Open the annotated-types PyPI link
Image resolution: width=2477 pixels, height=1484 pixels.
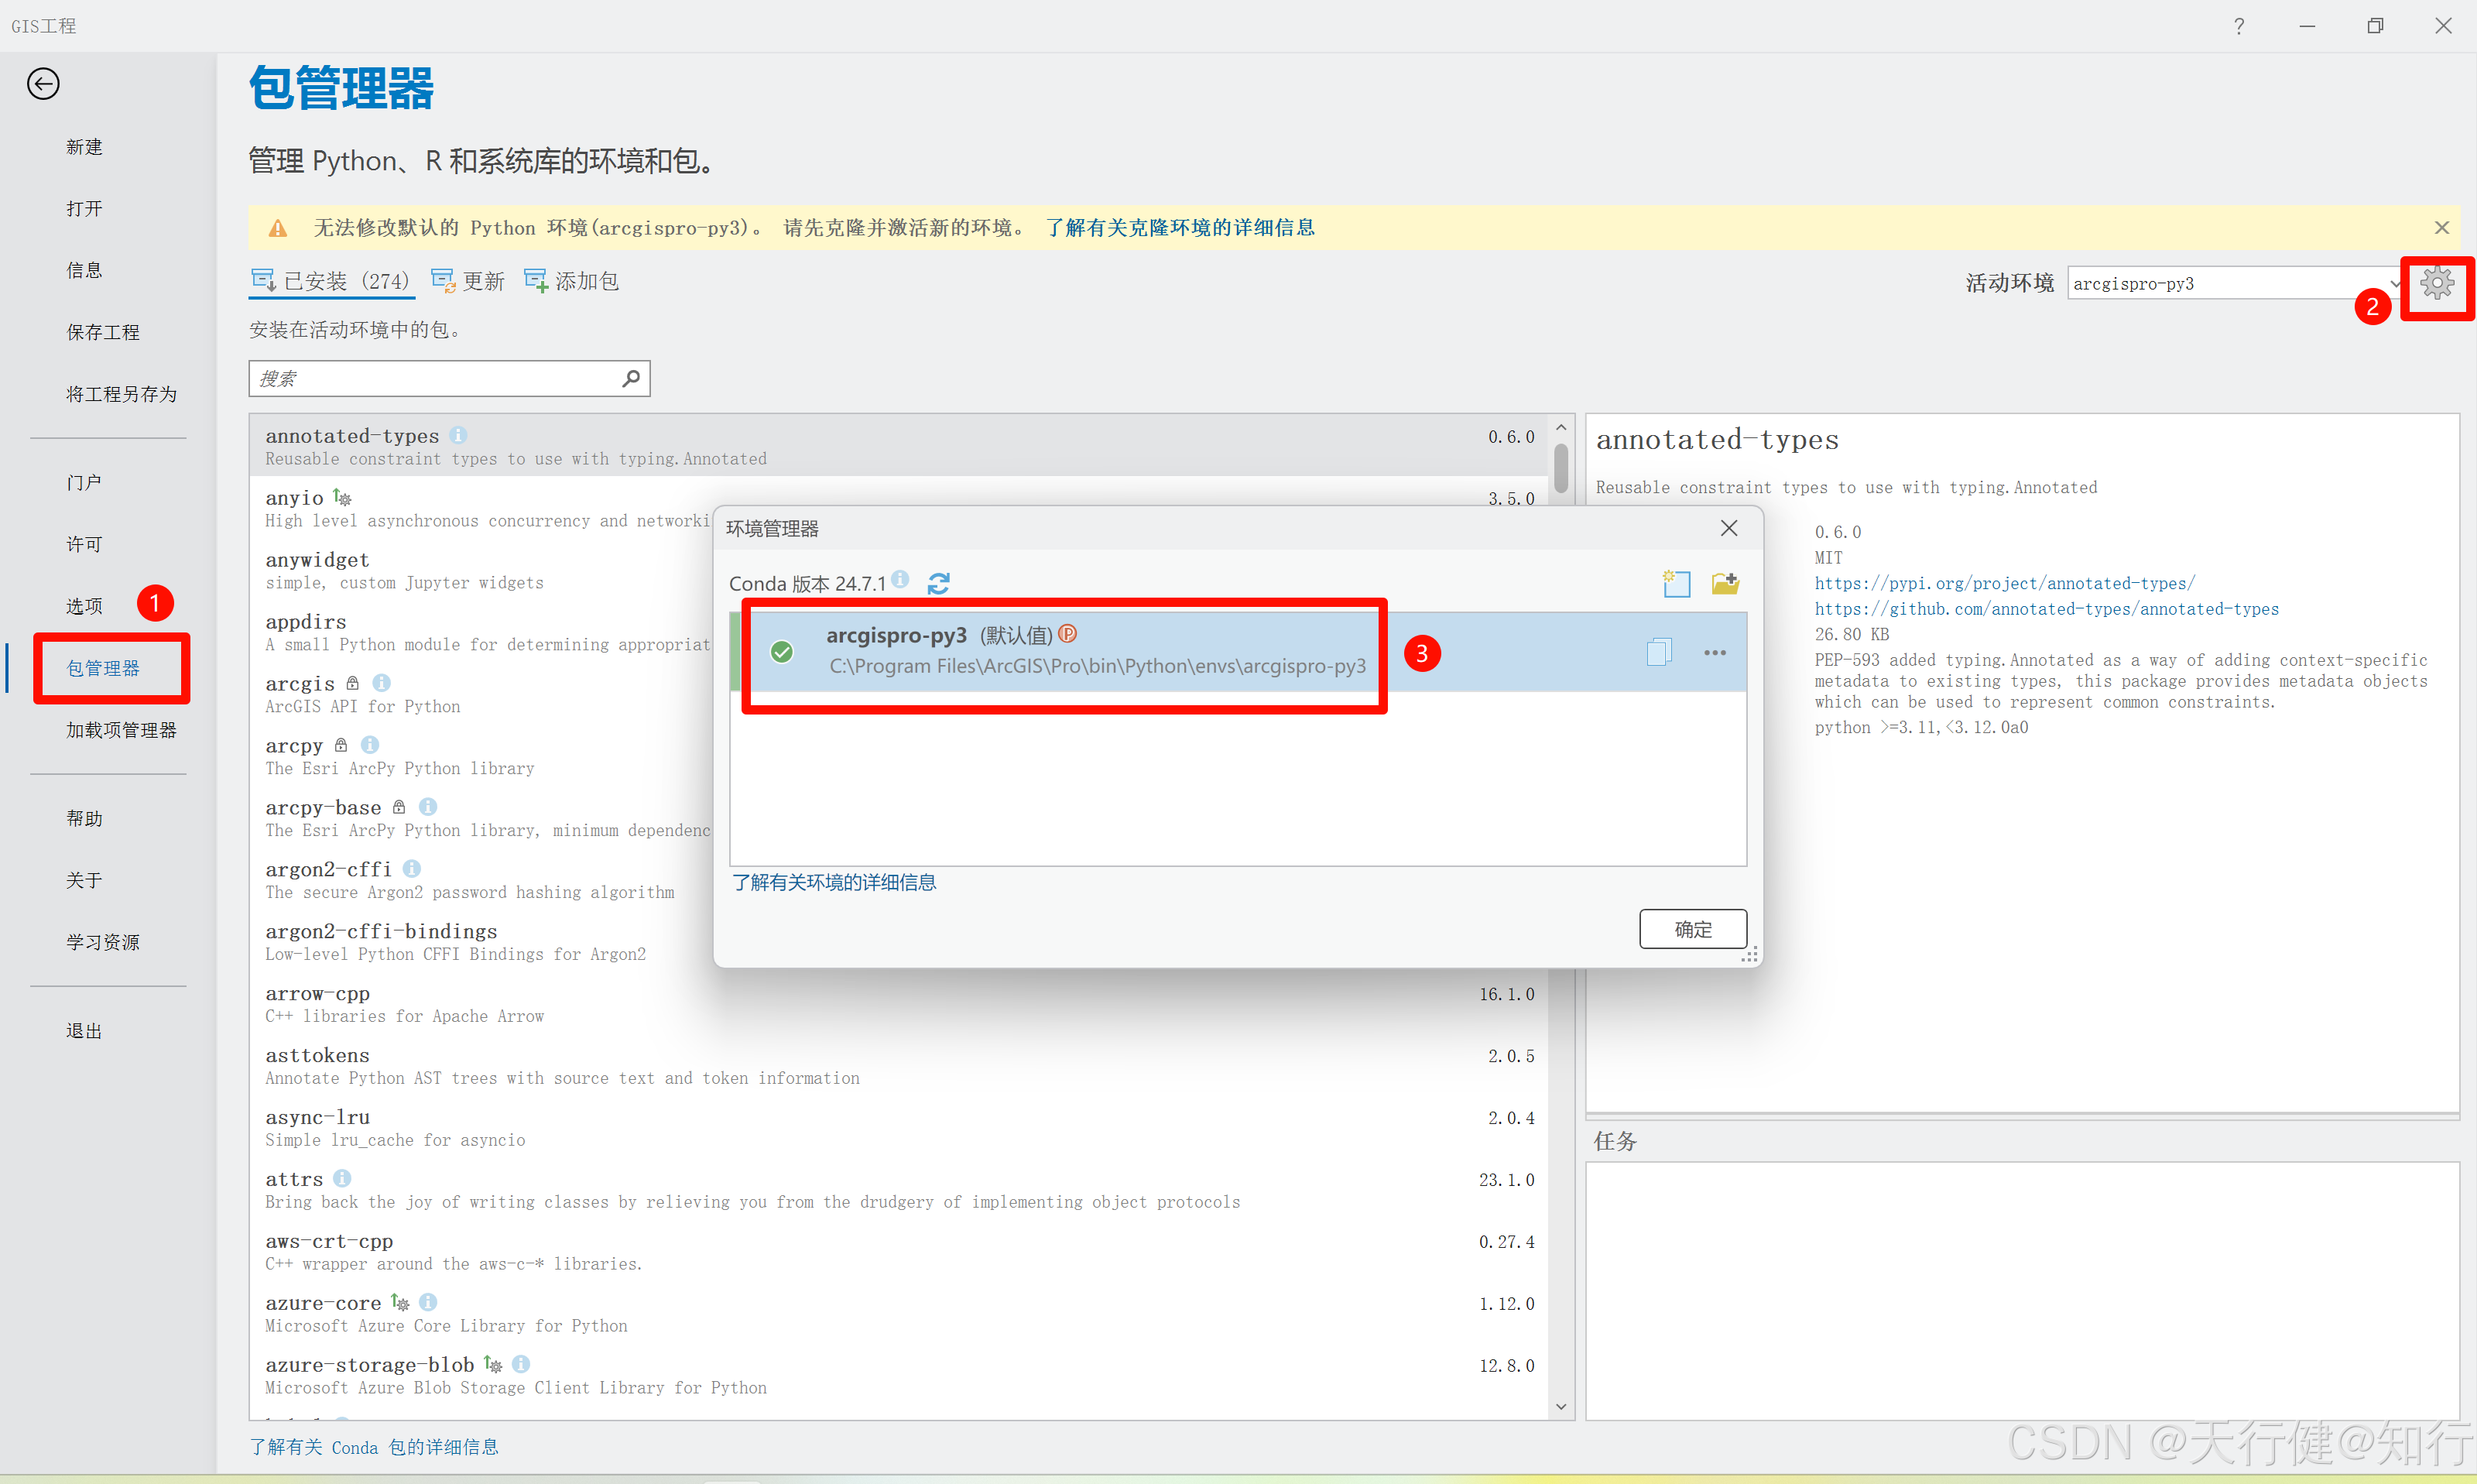pyautogui.click(x=2004, y=583)
